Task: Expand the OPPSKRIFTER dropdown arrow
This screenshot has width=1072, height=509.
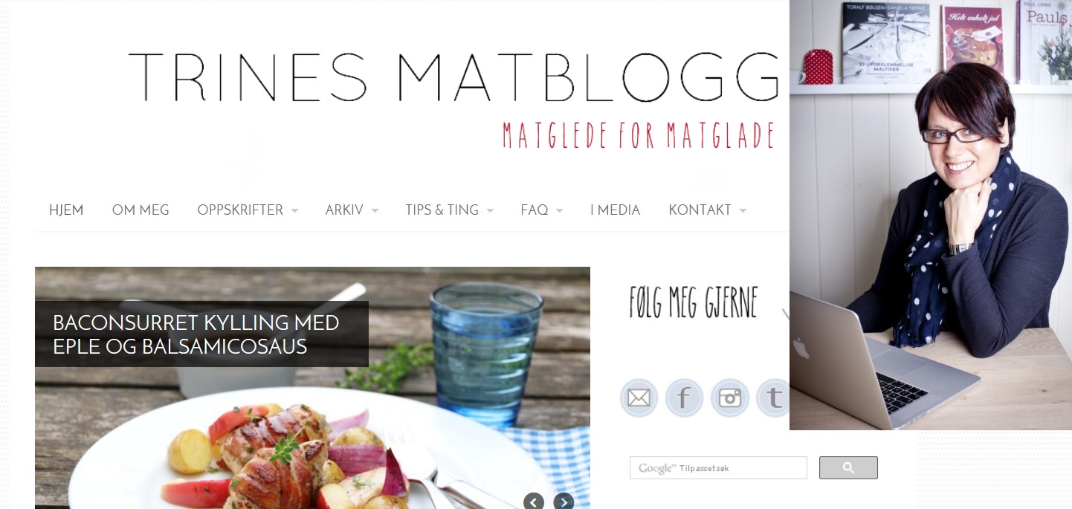Action: coord(294,211)
